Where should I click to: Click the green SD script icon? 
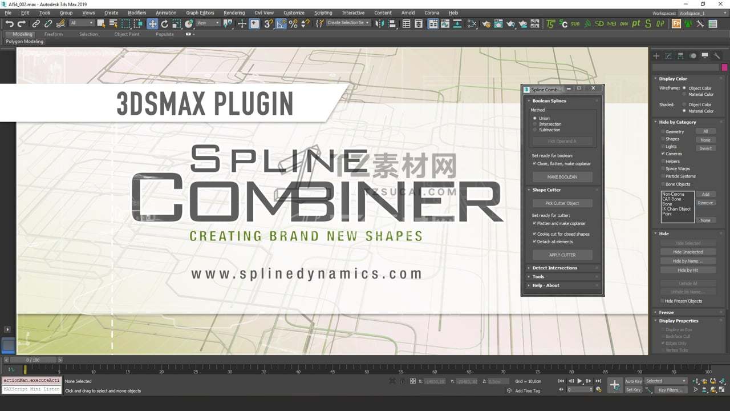click(x=599, y=23)
